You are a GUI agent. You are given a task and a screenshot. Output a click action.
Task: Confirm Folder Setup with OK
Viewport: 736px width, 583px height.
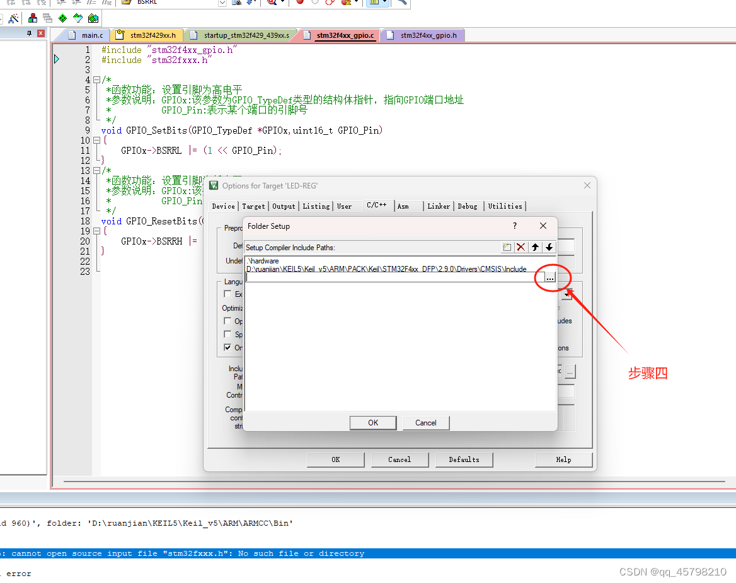[372, 423]
